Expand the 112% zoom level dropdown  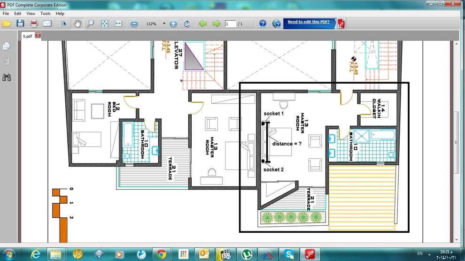(x=164, y=23)
